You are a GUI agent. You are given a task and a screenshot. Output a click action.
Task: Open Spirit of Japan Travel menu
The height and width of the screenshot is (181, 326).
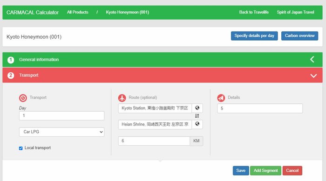[x=295, y=12]
